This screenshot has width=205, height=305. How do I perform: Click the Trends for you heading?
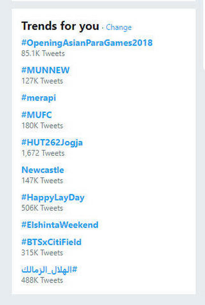pos(60,26)
